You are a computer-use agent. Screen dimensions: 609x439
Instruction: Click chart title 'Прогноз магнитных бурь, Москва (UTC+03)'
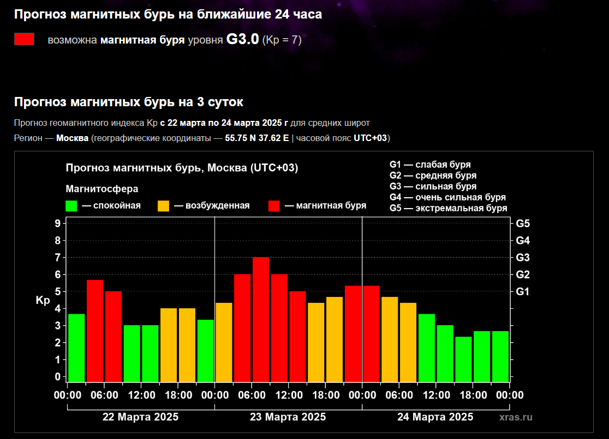[182, 168]
